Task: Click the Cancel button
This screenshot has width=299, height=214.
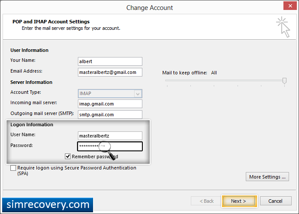Action: pyautogui.click(x=276, y=201)
